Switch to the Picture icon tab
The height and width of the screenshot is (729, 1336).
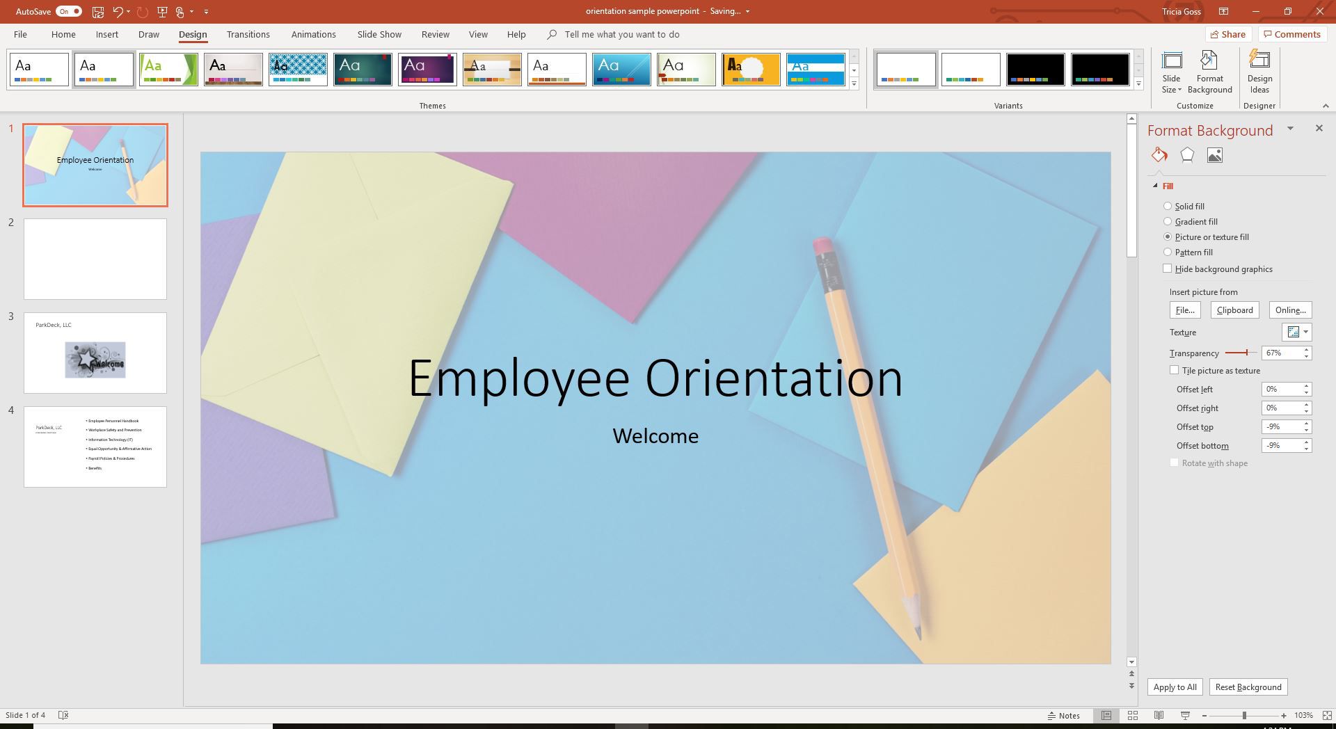pyautogui.click(x=1215, y=155)
